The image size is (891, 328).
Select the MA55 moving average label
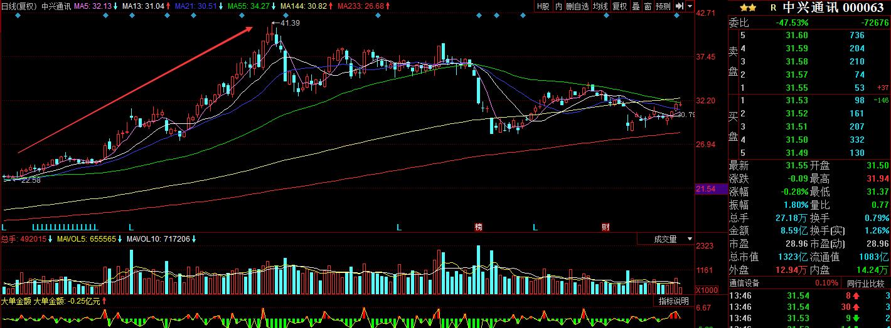(x=249, y=6)
